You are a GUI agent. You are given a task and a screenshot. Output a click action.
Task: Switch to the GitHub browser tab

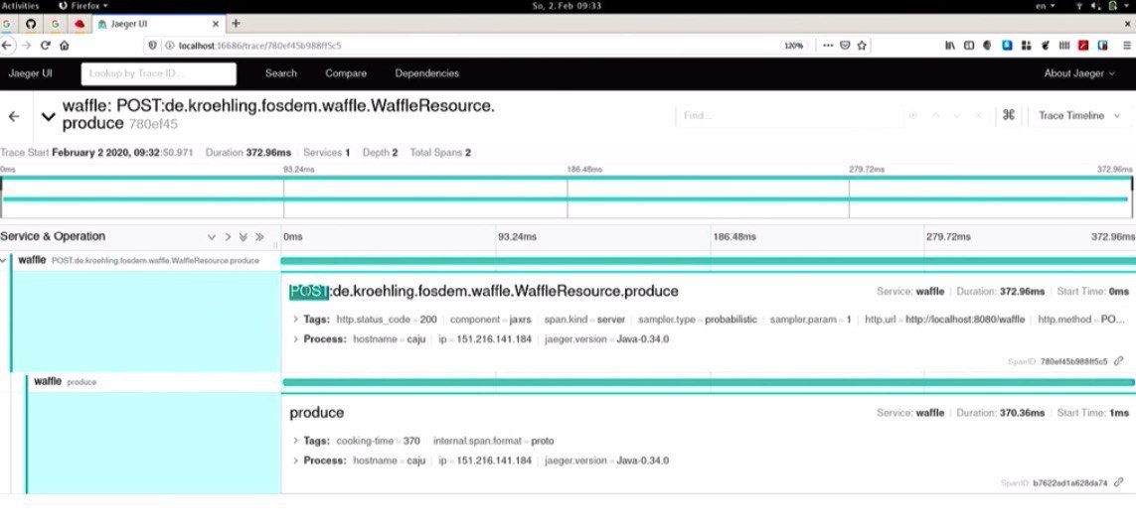[31, 24]
